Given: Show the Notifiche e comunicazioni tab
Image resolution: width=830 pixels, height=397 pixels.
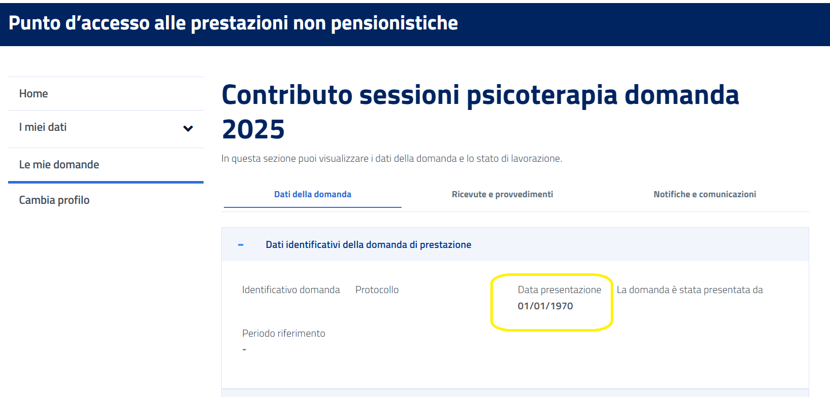Looking at the screenshot, I should tap(705, 194).
